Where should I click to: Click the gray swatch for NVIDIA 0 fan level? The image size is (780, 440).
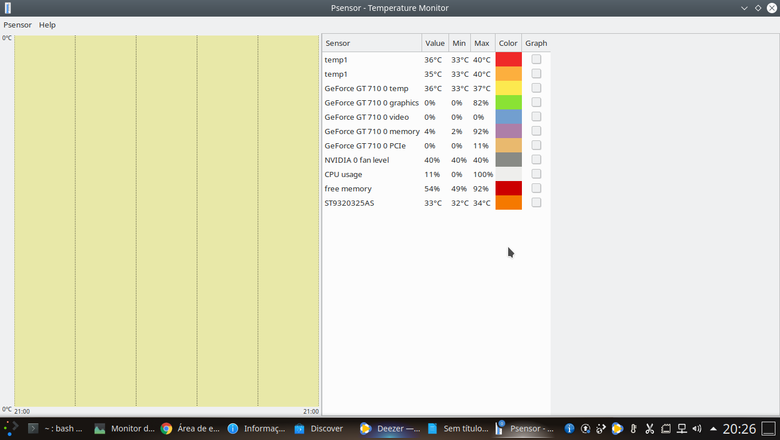click(509, 160)
